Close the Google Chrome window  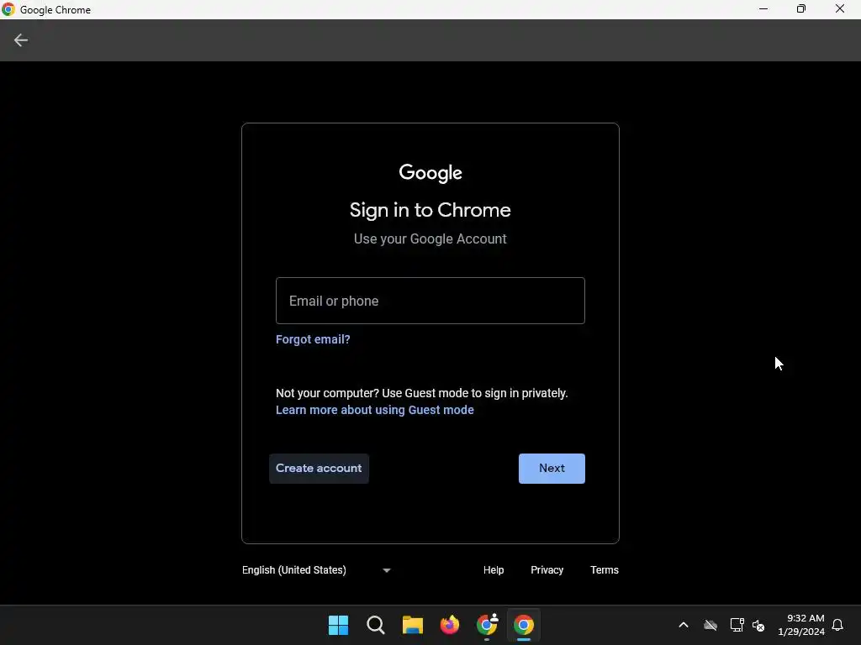[840, 9]
